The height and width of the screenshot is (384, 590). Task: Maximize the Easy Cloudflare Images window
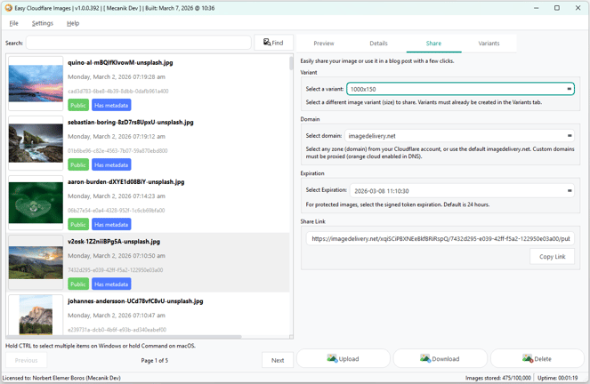click(557, 8)
